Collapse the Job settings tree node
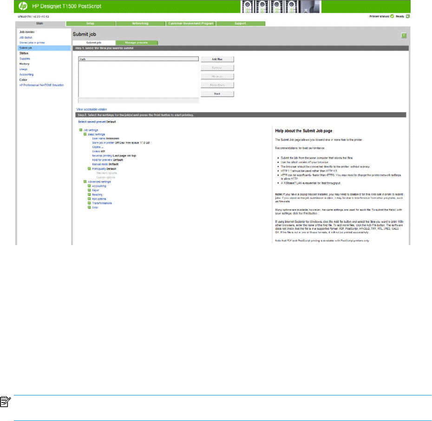The height and width of the screenshot is (421, 432). (81, 130)
